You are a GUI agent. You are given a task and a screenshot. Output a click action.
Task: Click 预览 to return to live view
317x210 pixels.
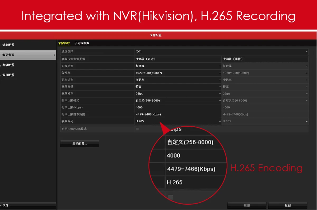click(x=28, y=205)
